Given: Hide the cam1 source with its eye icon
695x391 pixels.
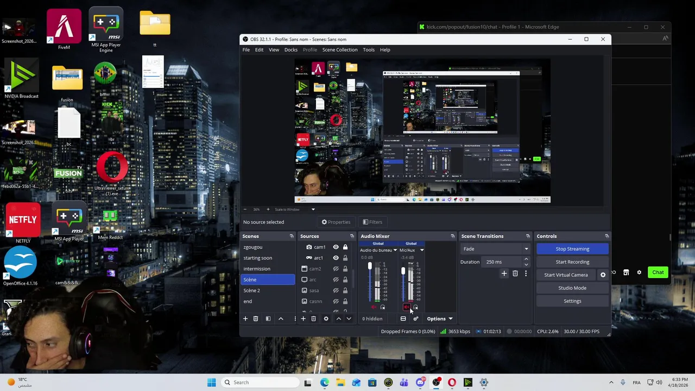Looking at the screenshot, I should tap(336, 247).
